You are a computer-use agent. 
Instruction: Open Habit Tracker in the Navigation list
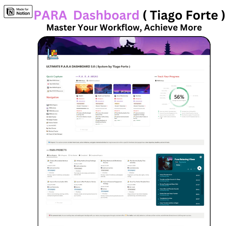[x=51, y=117]
